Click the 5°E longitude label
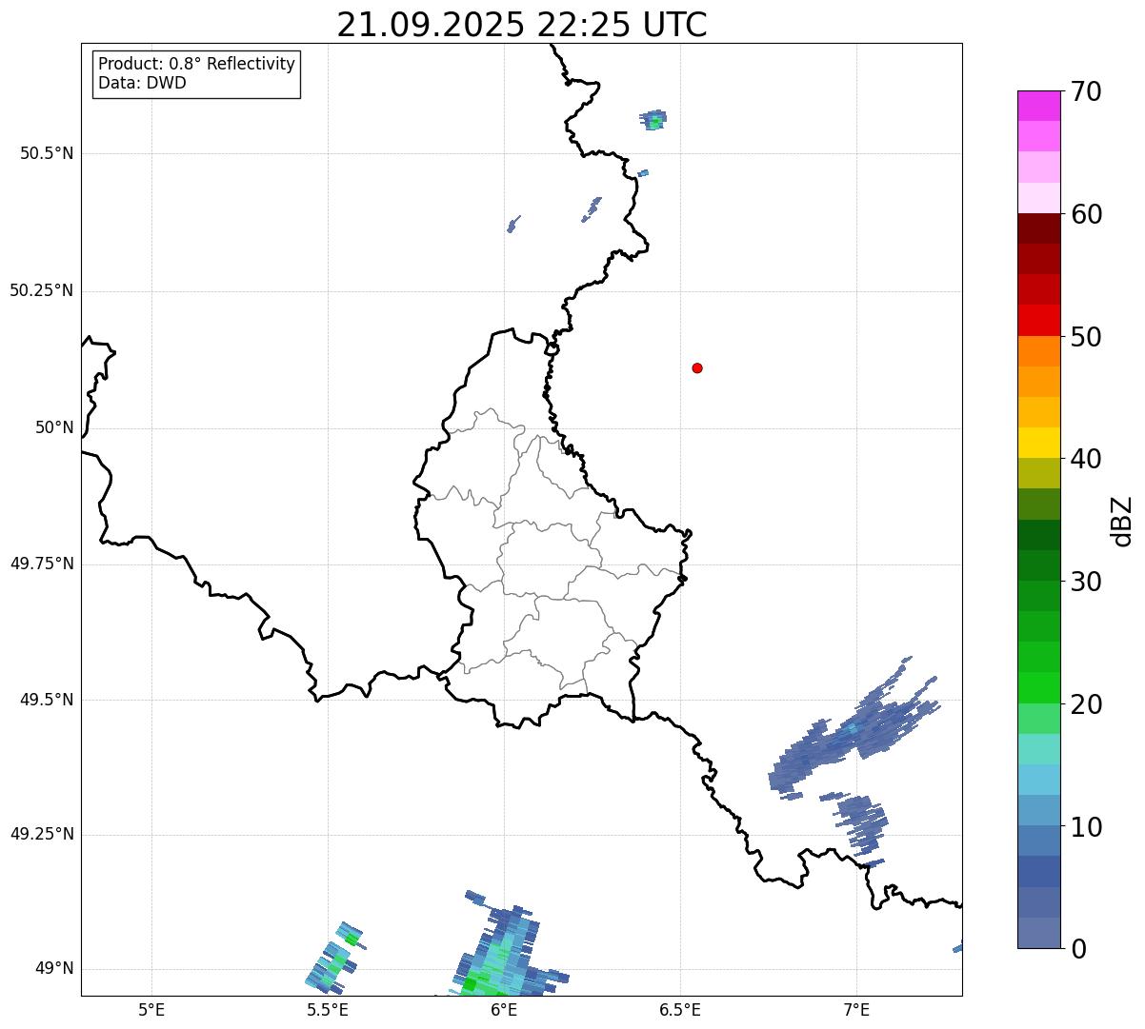Image resolution: width=1145 pixels, height=1029 pixels. point(151,1009)
